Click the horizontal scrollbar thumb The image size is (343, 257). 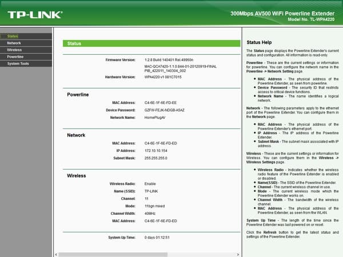coord(113,254)
